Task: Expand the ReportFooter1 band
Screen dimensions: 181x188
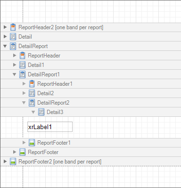Action: tap(24, 142)
